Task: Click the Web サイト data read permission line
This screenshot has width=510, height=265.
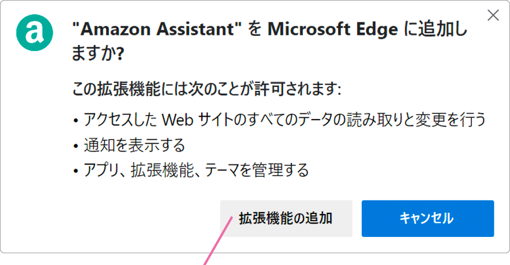Action: pyautogui.click(x=285, y=120)
